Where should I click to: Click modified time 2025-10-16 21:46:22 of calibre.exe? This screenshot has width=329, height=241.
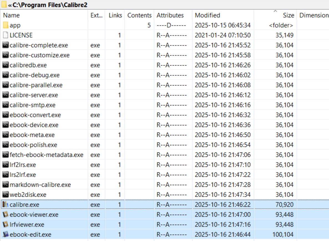(x=223, y=204)
